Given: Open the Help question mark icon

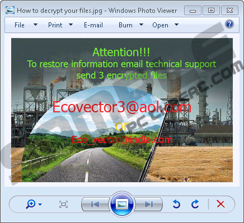Looking at the screenshot, I should point(229,24).
